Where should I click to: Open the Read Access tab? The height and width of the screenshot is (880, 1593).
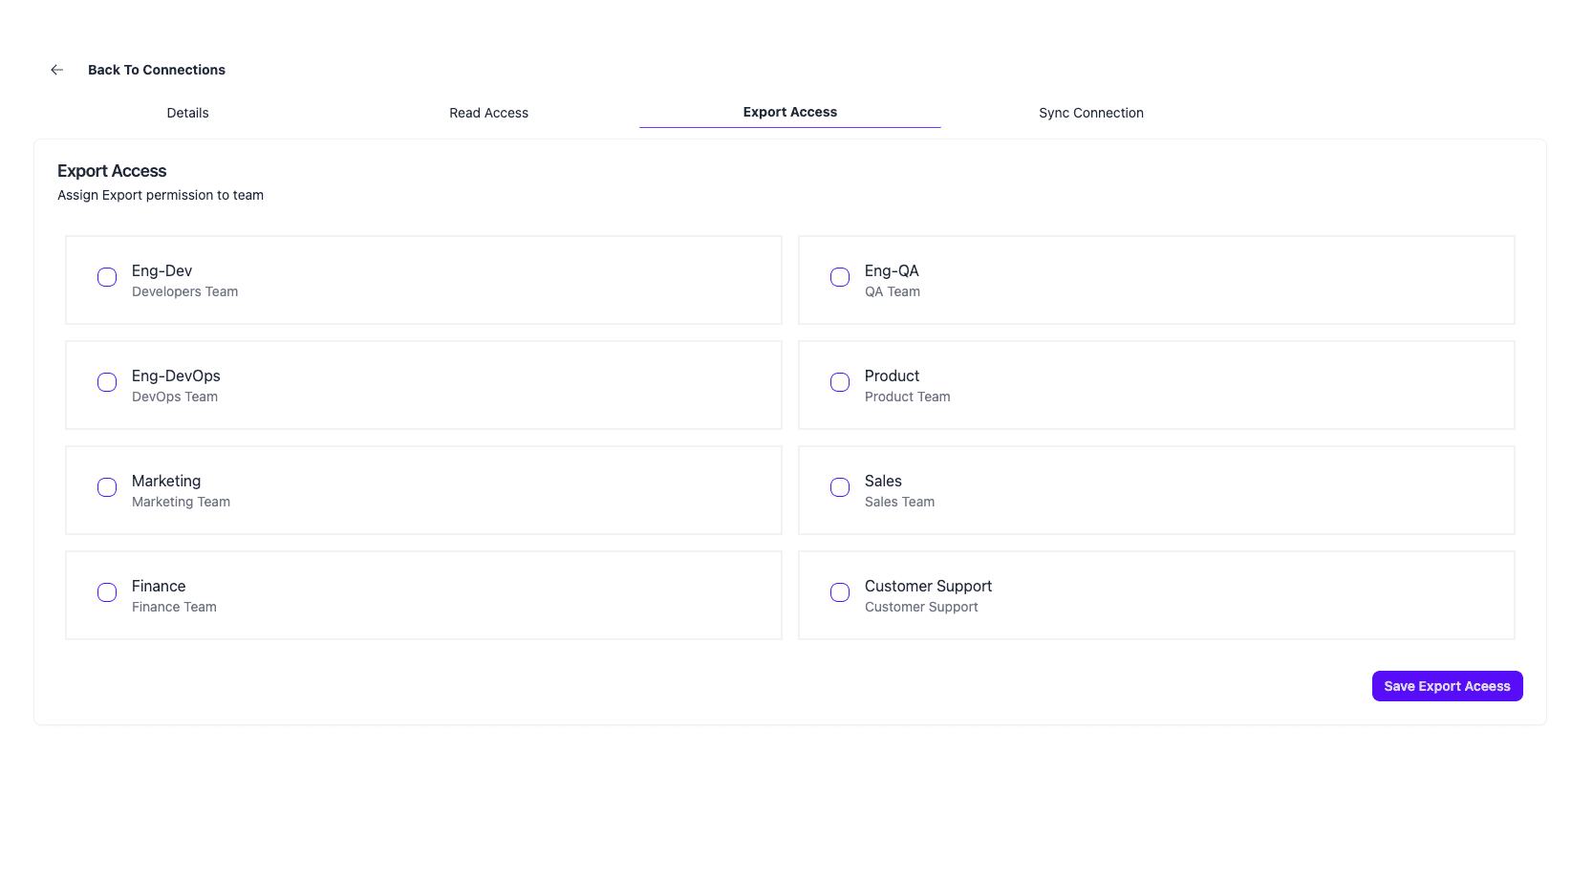pyautogui.click(x=488, y=113)
